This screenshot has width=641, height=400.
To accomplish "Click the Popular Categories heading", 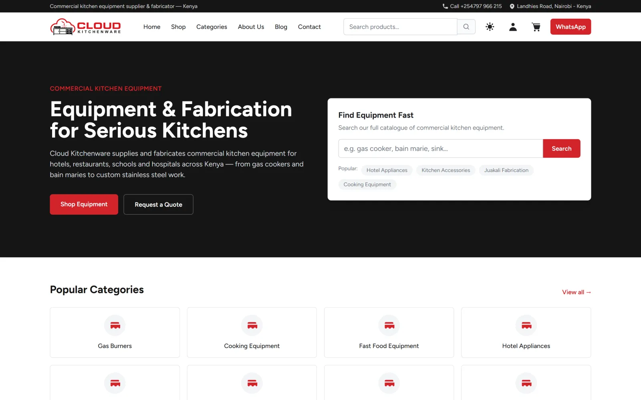I will pyautogui.click(x=97, y=290).
